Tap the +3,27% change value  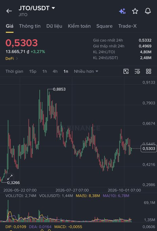[x=38, y=52]
